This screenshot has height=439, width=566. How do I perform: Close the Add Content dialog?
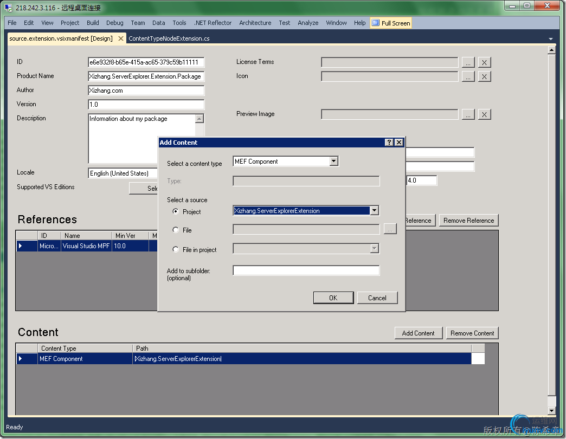(x=398, y=143)
